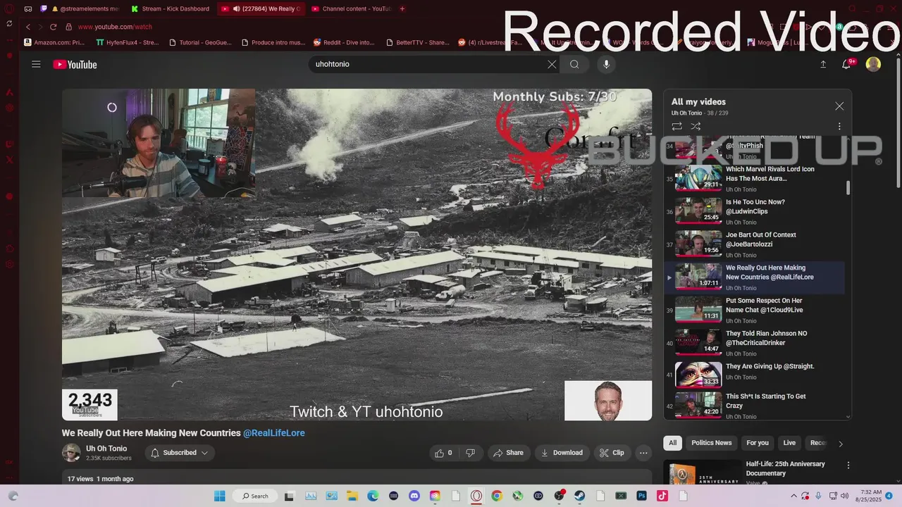Open Chrome from the taskbar
902x507 pixels.
497,496
